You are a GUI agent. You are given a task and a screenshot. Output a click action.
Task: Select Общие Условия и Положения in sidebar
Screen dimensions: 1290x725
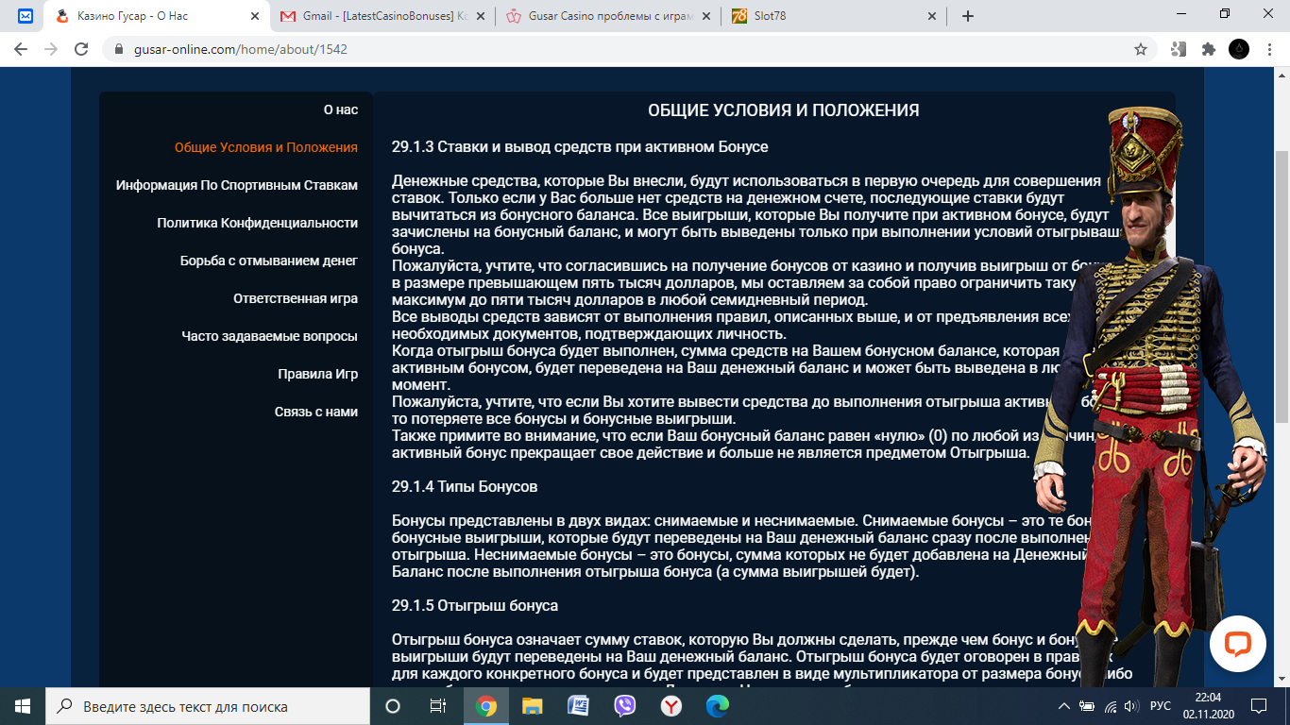pos(266,147)
